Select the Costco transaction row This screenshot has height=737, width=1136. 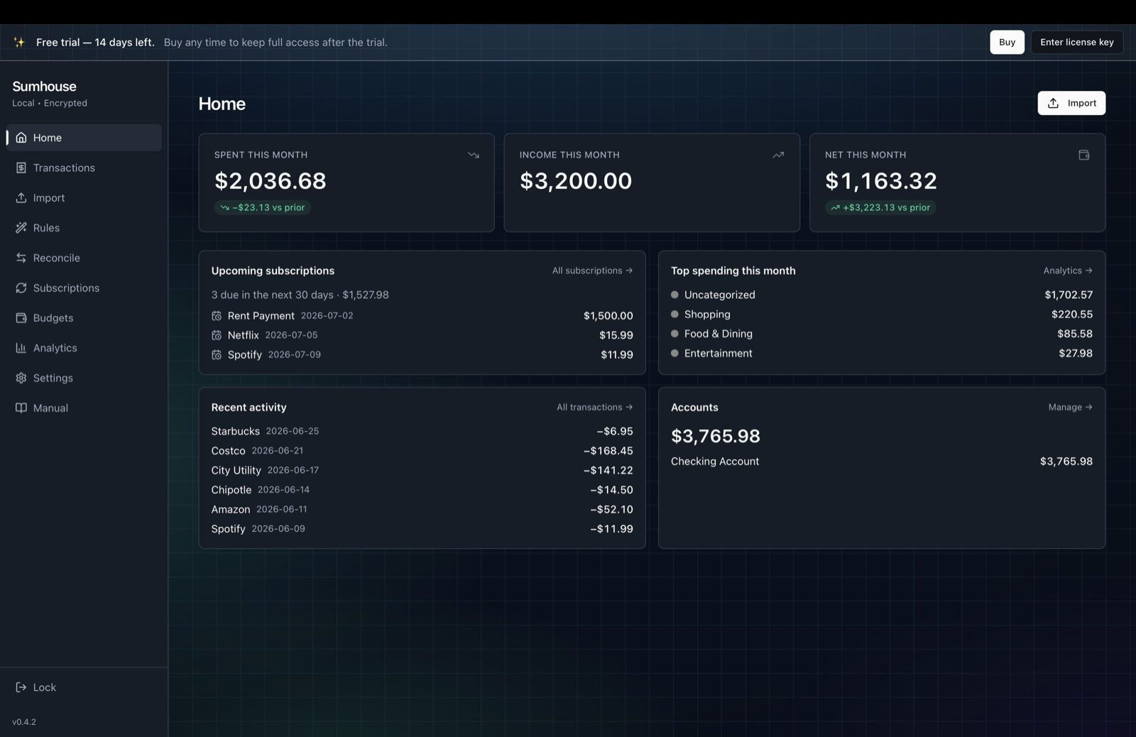(x=422, y=451)
